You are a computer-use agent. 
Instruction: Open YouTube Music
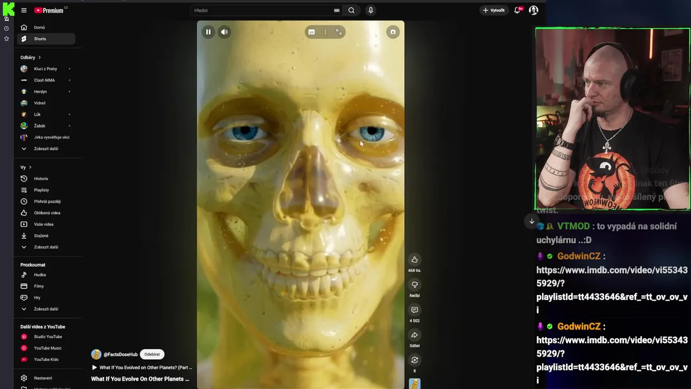(46, 348)
